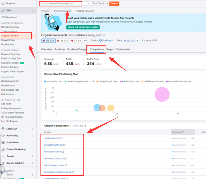Clear the domain search field with X

pyautogui.click(x=89, y=4)
